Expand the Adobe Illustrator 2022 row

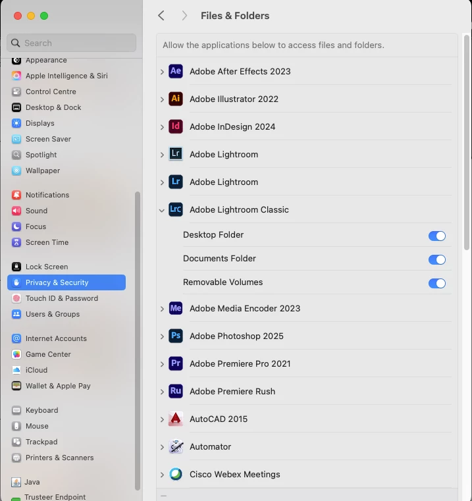pos(162,99)
